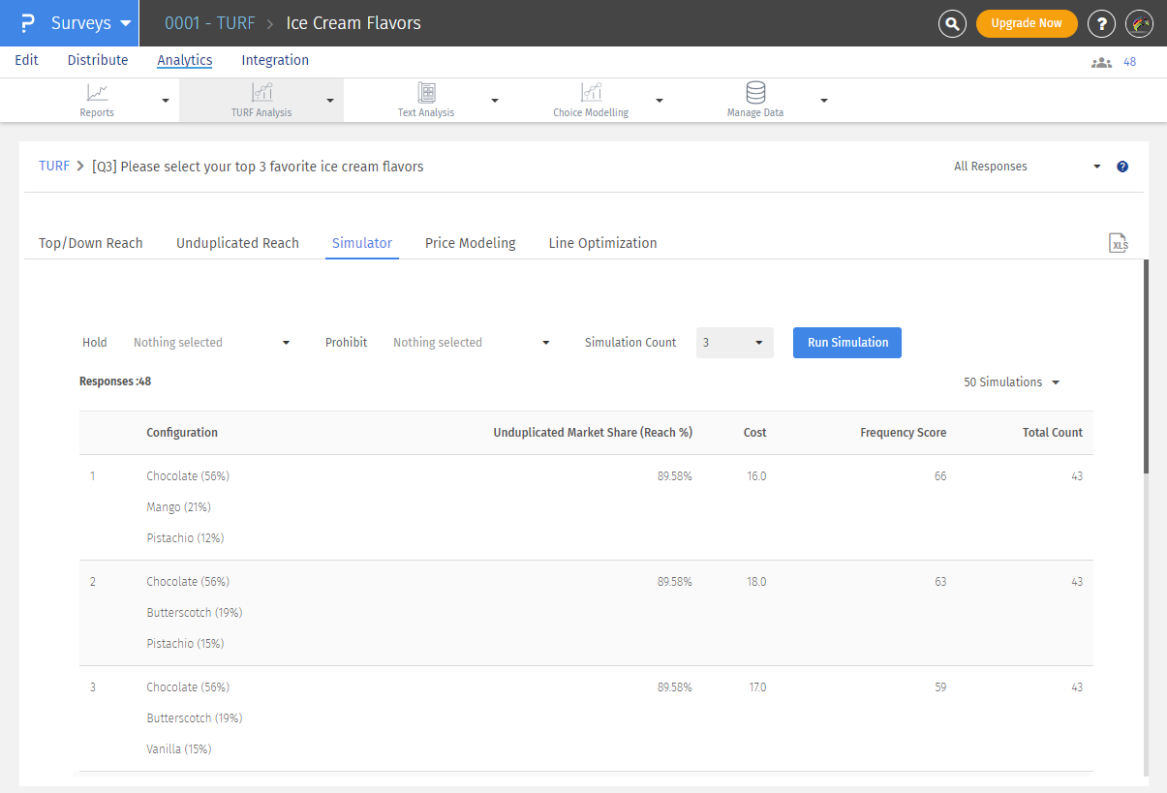The width and height of the screenshot is (1167, 793).
Task: Export results with the XLS icon
Action: [1119, 243]
